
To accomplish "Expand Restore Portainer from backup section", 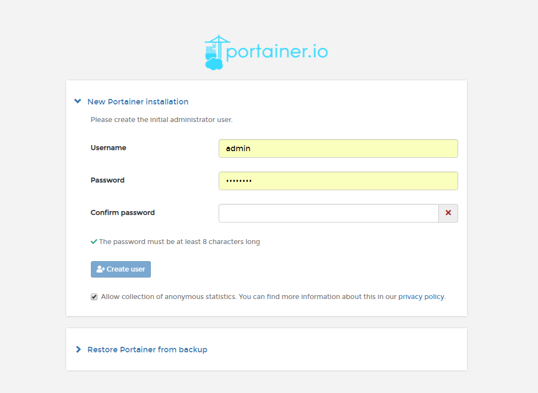I will [x=141, y=350].
